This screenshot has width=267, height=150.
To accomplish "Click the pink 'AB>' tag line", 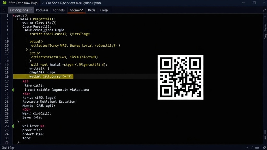I will (x=26, y=81).
